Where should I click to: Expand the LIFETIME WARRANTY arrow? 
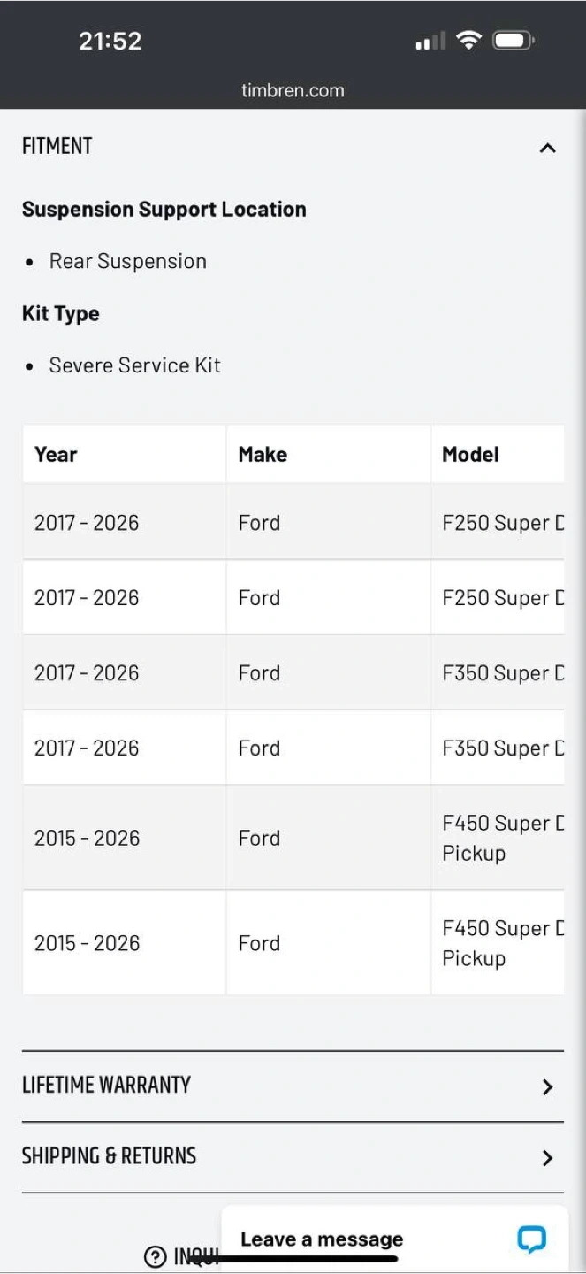click(x=547, y=1086)
